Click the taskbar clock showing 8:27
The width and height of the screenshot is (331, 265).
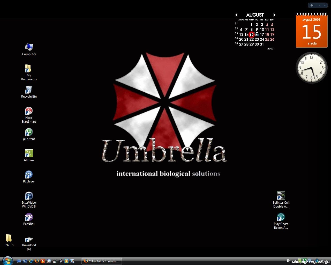click(x=324, y=261)
